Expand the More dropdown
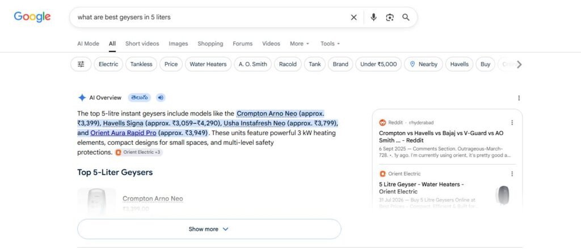Image resolution: width=581 pixels, height=250 pixels. tap(300, 44)
